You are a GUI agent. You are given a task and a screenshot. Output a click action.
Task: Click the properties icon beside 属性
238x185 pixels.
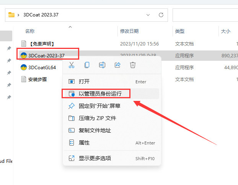tap(72, 143)
